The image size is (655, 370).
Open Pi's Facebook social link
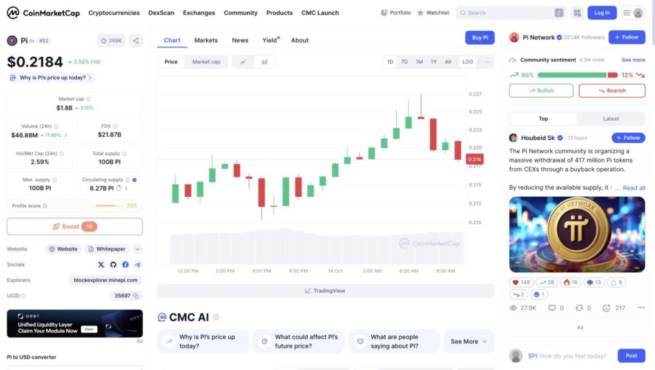[x=125, y=265]
